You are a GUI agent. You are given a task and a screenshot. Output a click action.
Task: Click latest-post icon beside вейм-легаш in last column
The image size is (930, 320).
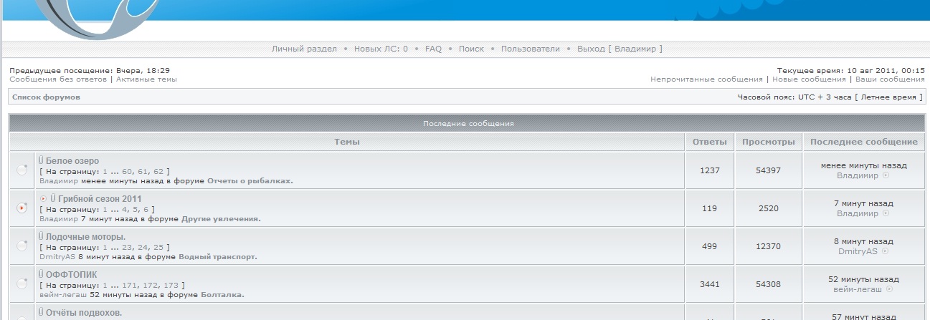(x=890, y=289)
